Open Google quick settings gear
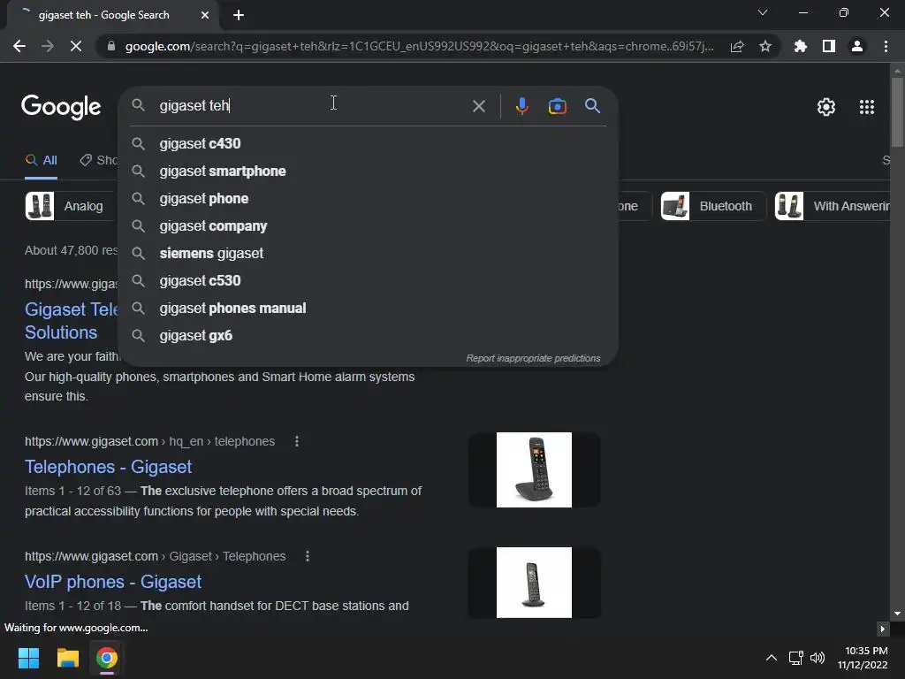This screenshot has width=905, height=679. pos(826,107)
